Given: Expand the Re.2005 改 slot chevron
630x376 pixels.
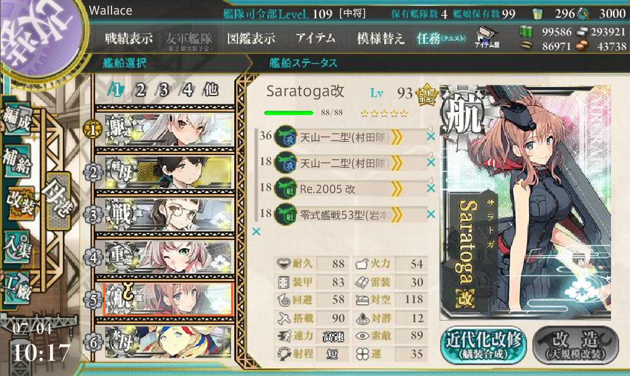Looking at the screenshot, I should (396, 189).
